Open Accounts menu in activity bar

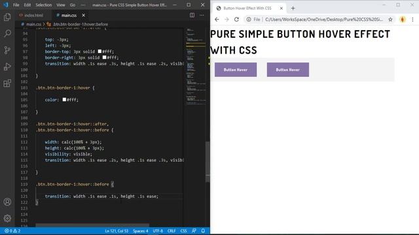click(7, 202)
